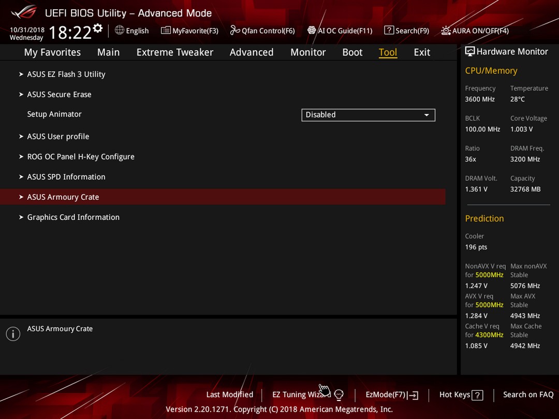This screenshot has height=419, width=559.
Task: Click the 10/31/2018 date
Action: pyautogui.click(x=27, y=29)
